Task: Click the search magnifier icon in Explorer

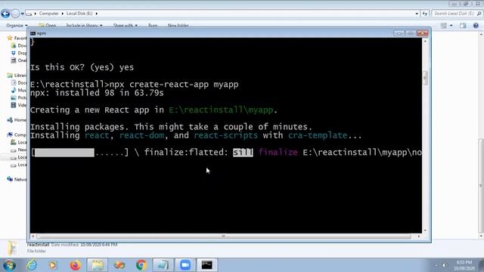Action: coord(479,14)
